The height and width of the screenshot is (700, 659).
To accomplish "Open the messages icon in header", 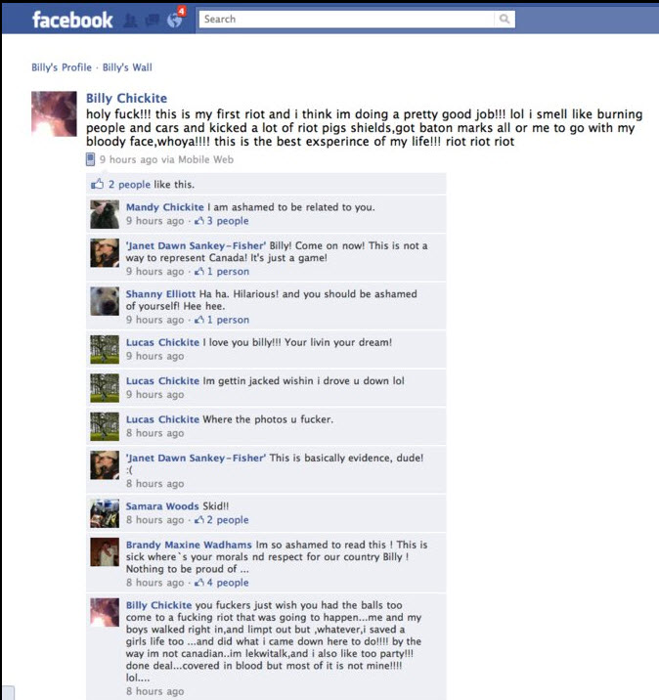I will (153, 21).
